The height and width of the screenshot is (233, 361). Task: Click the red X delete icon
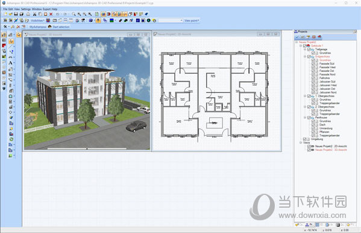click(x=51, y=14)
